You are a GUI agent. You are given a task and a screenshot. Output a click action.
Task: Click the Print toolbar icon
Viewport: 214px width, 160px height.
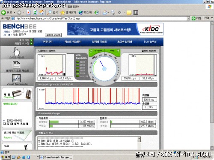point(113,12)
